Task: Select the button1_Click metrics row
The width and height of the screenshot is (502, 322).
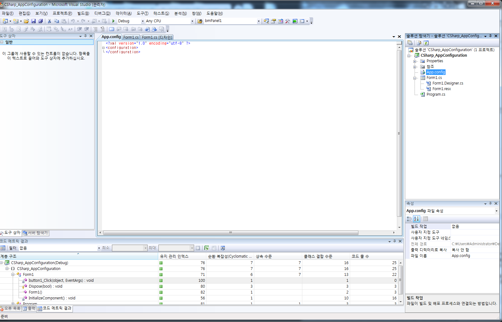Action: tap(198, 281)
